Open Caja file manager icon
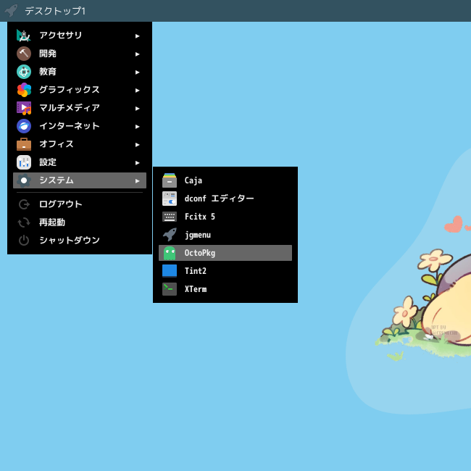This screenshot has height=471, width=471. click(170, 180)
